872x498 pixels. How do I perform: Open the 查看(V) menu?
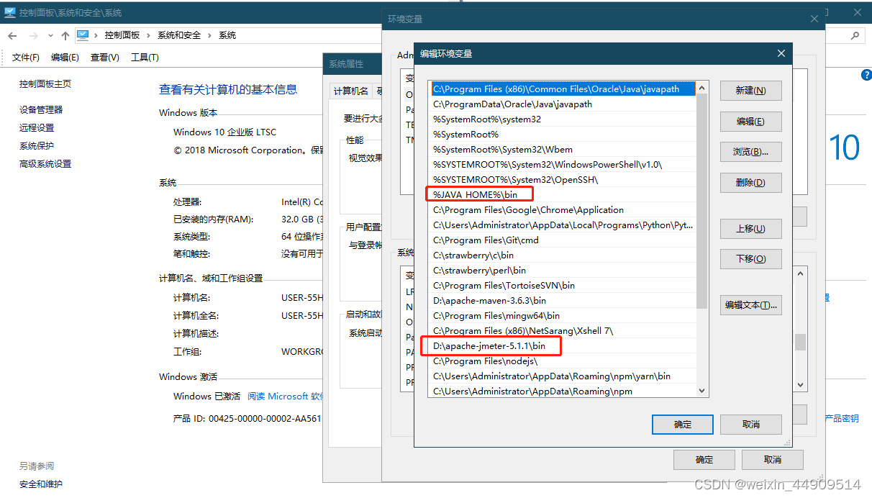(x=104, y=58)
